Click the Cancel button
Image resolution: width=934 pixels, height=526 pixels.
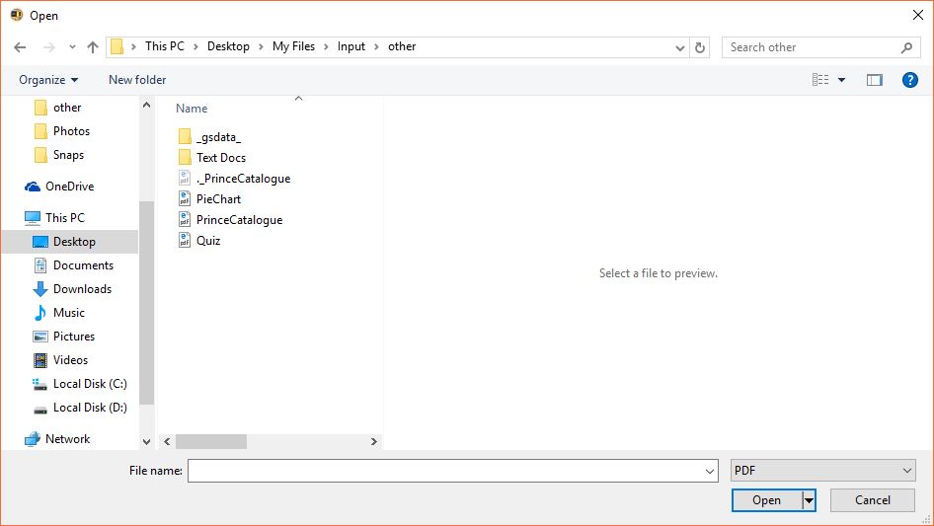pos(873,500)
